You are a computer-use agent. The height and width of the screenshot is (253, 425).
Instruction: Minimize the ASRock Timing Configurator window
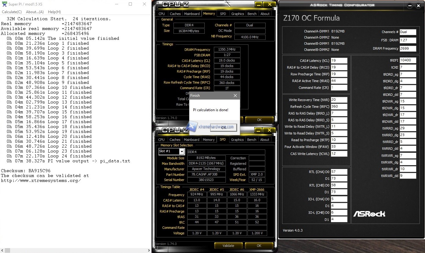pos(410,6)
